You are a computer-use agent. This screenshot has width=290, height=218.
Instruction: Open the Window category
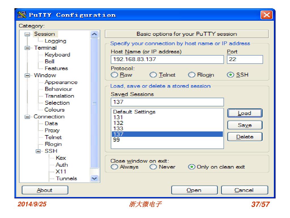(x=45, y=75)
